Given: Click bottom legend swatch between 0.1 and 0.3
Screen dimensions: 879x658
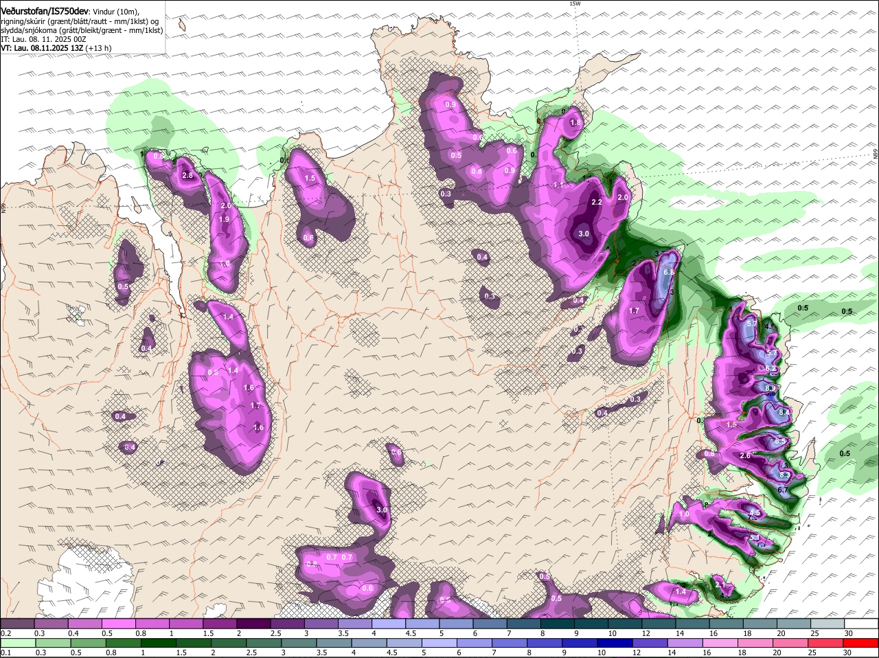Looking at the screenshot, I should point(17,643).
